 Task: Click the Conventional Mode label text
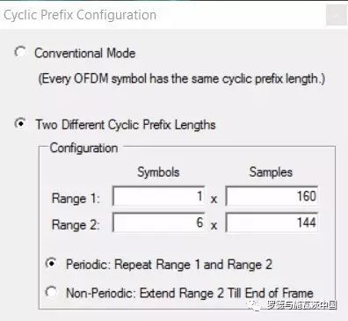[x=85, y=53]
